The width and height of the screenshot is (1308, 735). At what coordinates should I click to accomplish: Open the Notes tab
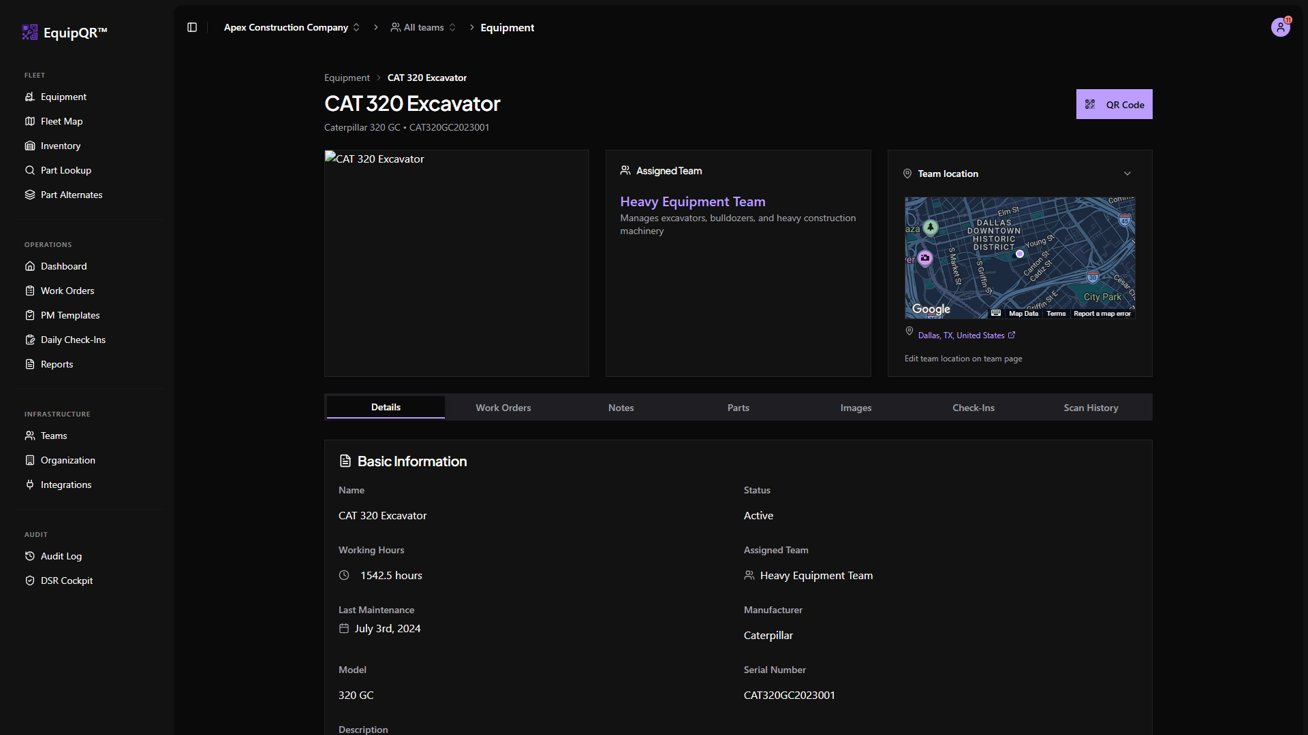click(621, 408)
